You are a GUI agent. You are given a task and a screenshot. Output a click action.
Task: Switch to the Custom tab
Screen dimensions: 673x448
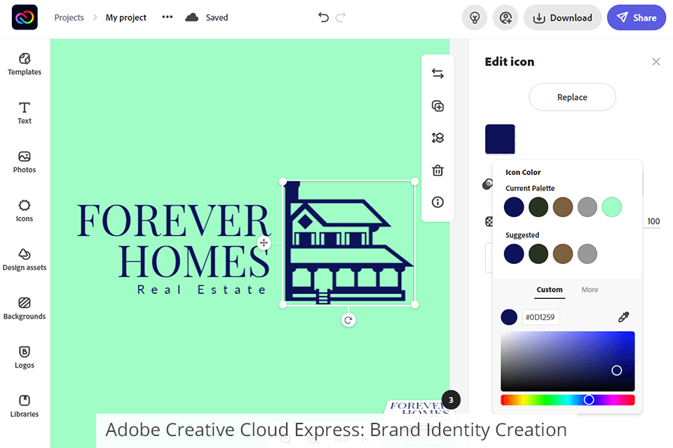pos(550,290)
